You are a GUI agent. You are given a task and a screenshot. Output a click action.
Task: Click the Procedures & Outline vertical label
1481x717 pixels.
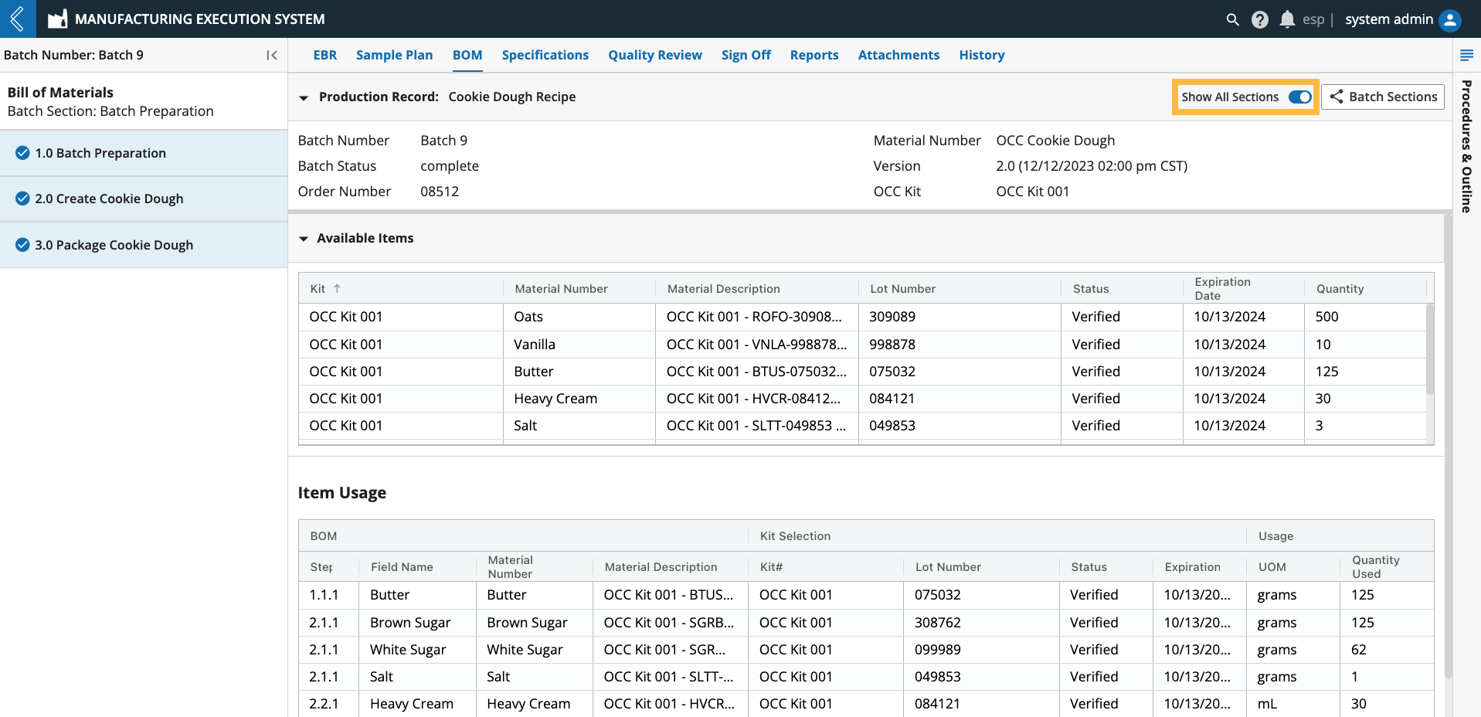[1466, 146]
